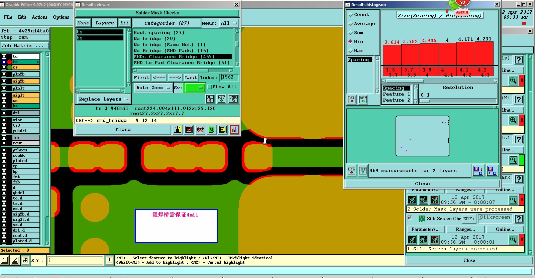Click the histogram down-arrow transfer icon

pyautogui.click(x=478, y=171)
